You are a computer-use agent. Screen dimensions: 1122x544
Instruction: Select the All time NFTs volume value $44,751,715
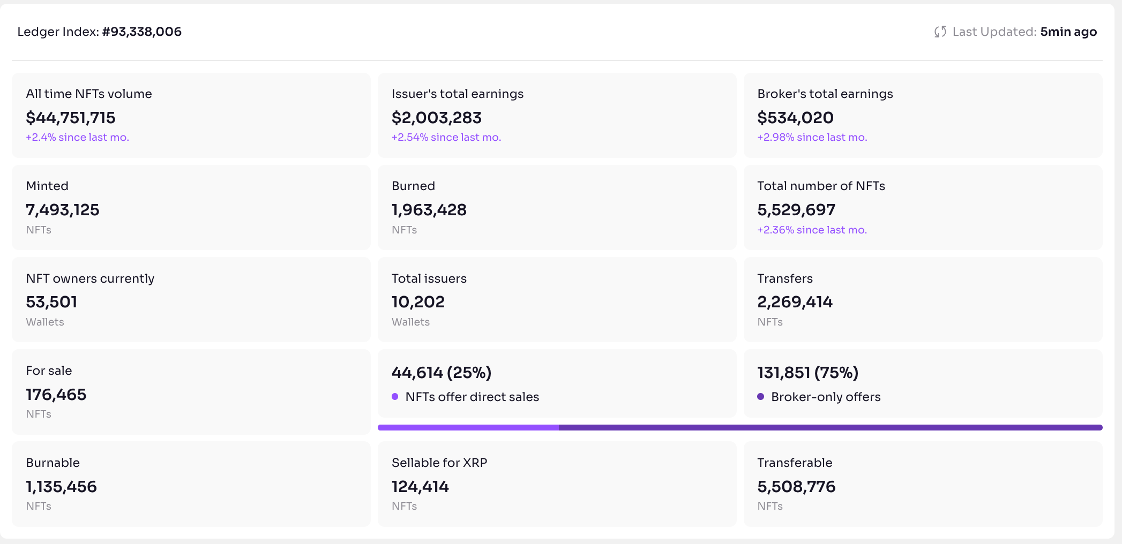point(71,118)
